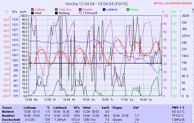
Task: Click the olive Temp 5cm legend square
Action: pyautogui.click(x=57, y=10)
